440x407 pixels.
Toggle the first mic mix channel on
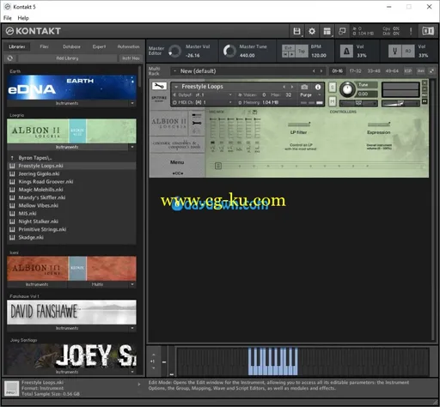point(212,143)
